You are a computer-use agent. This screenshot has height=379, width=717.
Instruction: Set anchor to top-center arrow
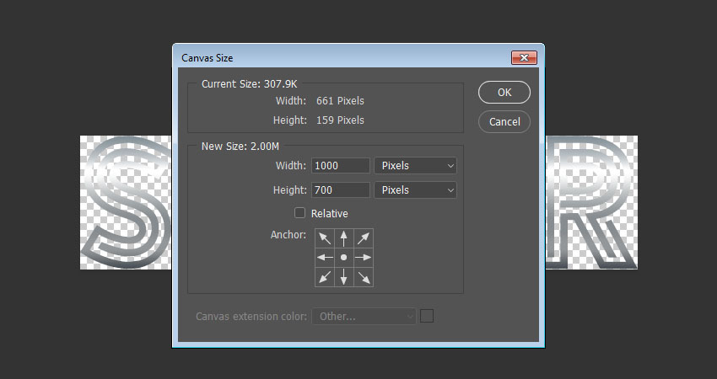[x=344, y=238]
